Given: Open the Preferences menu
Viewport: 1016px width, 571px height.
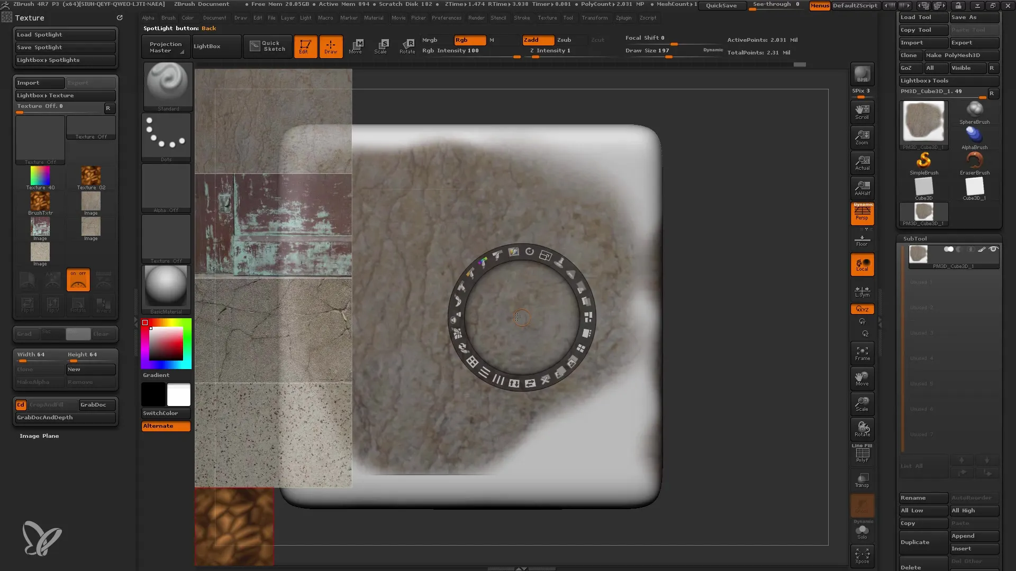Looking at the screenshot, I should [x=447, y=17].
